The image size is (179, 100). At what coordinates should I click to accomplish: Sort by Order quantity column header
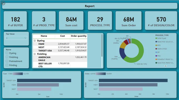(79, 36)
